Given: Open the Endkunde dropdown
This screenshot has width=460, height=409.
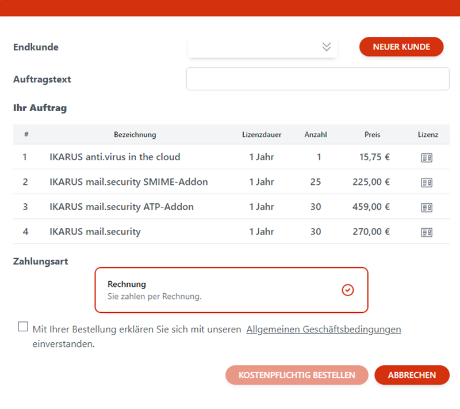Looking at the screenshot, I should (263, 47).
